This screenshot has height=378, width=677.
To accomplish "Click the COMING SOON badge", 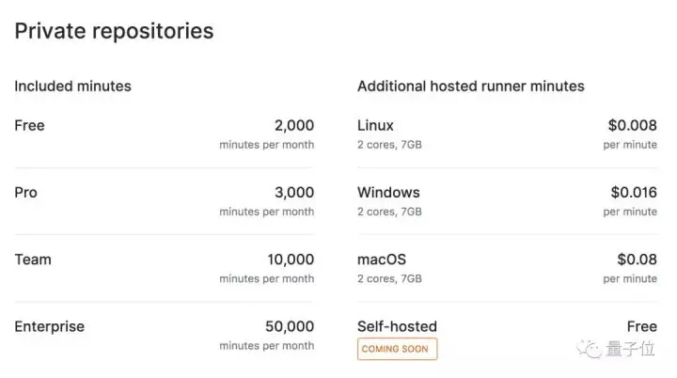I will [397, 349].
